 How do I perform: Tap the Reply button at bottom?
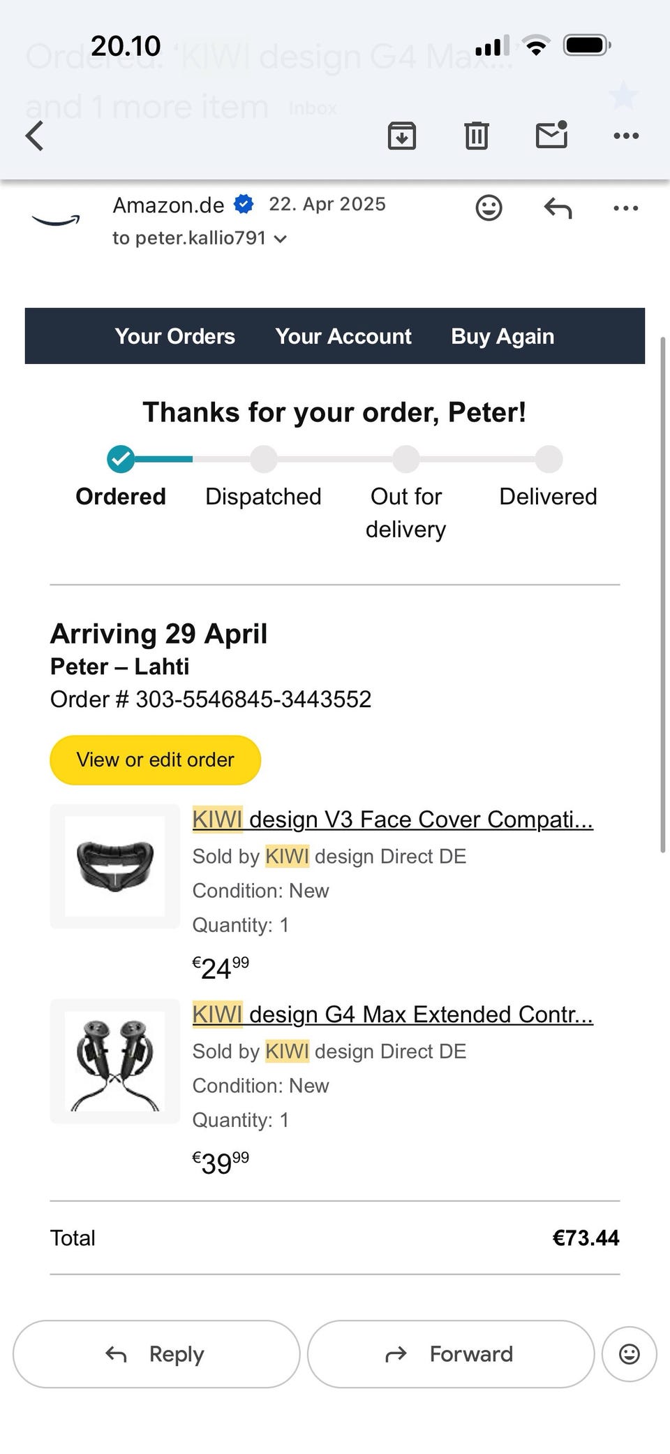tap(156, 1354)
